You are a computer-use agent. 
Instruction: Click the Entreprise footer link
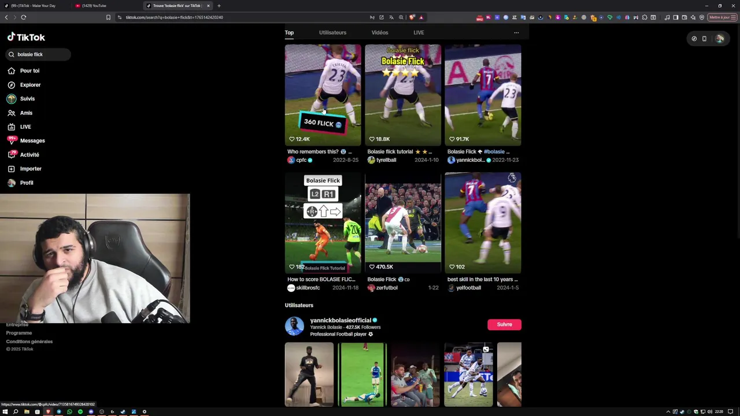[17, 325]
